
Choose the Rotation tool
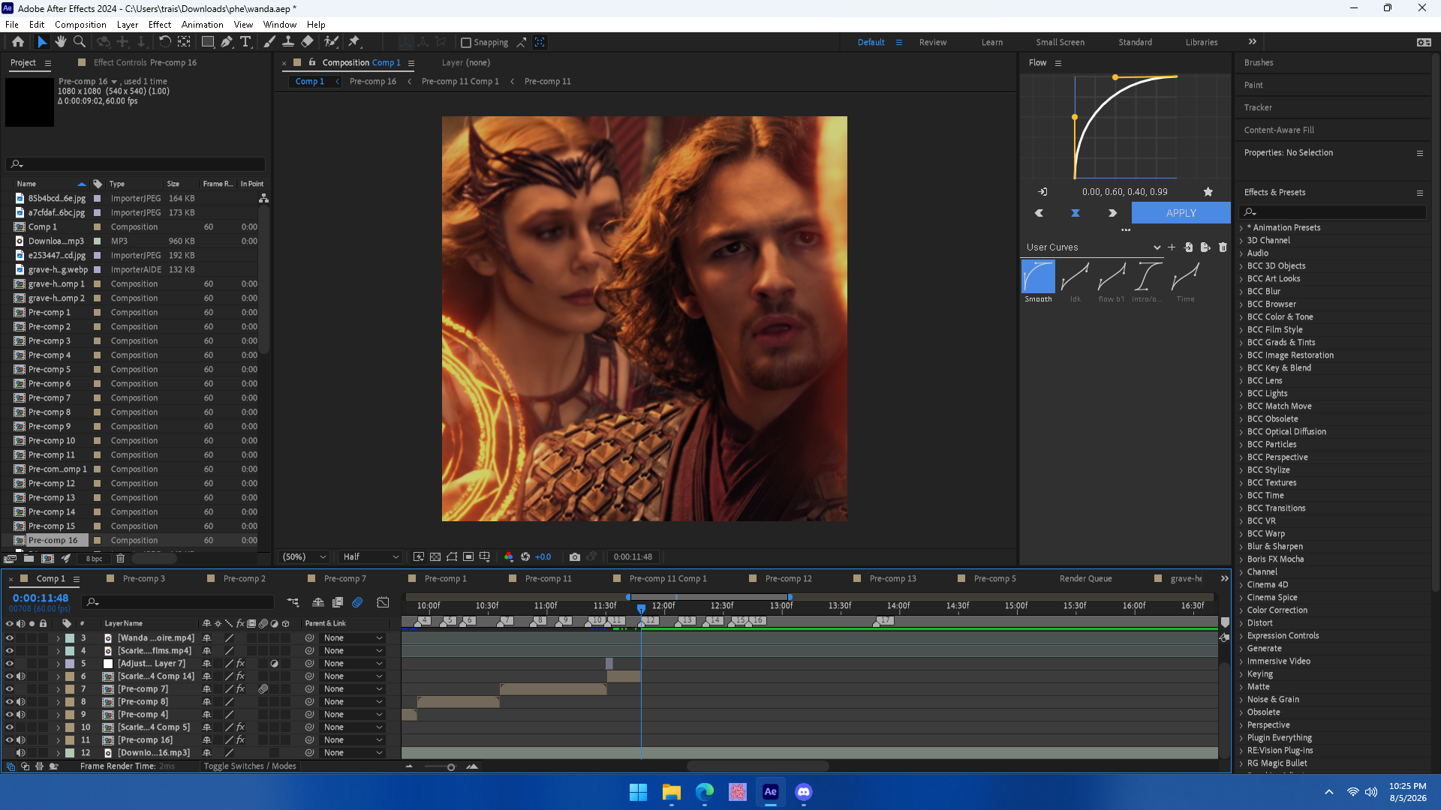click(164, 42)
